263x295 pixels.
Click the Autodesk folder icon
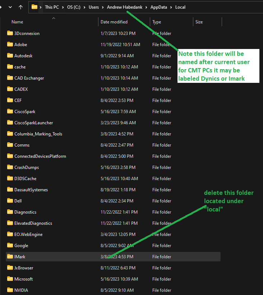pos(10,55)
